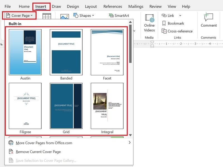Click the gallery scroll down arrow
Image resolution: width=223 pixels, height=167 pixels.
point(130,135)
